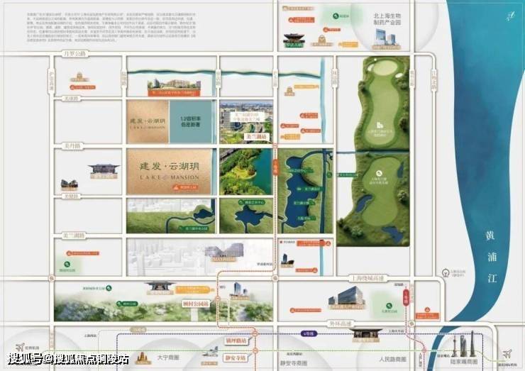Click the teal 1.2容积率 低密墅著 block
The image size is (525, 371).
click(x=191, y=122)
